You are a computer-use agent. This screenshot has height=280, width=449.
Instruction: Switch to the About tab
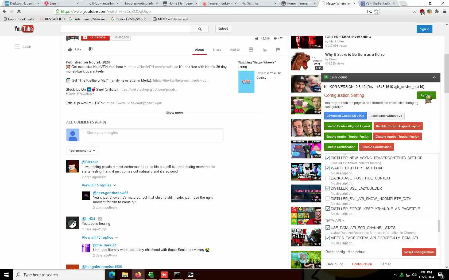coord(199,50)
